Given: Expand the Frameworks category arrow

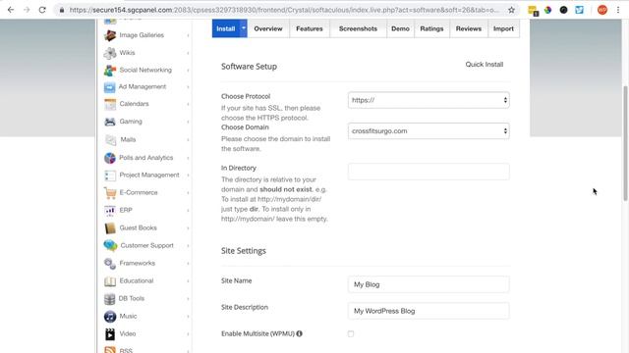Looking at the screenshot, I should coord(188,264).
